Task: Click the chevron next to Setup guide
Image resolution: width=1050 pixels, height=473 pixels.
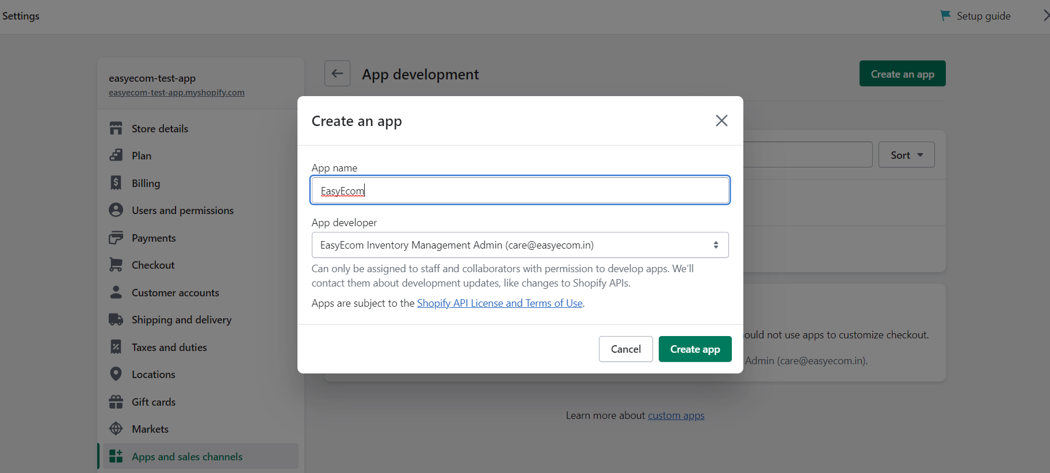Action: (x=1045, y=16)
